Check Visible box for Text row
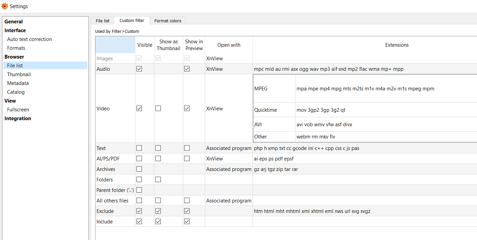 coord(139,148)
